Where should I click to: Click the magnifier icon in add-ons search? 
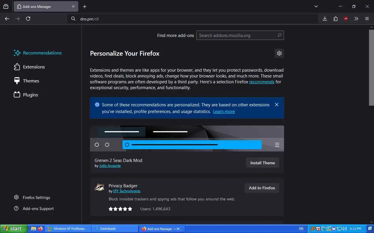tap(279, 35)
